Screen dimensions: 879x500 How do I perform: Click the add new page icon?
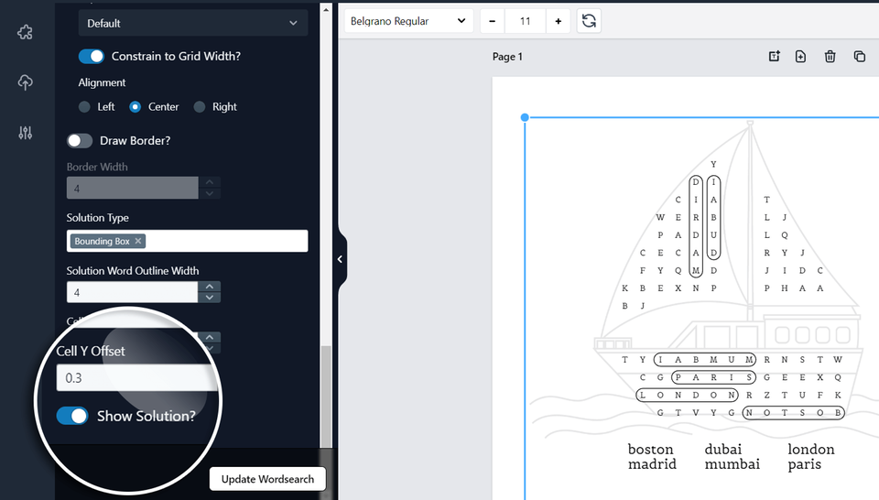tap(800, 56)
